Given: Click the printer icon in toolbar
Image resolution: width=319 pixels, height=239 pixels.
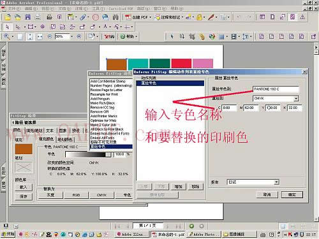Looking at the screenshot, I should [x=49, y=17].
